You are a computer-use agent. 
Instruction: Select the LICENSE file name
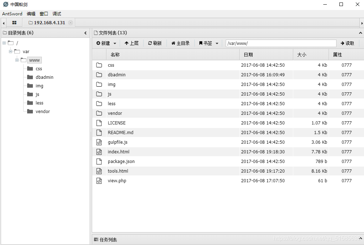click(116, 123)
